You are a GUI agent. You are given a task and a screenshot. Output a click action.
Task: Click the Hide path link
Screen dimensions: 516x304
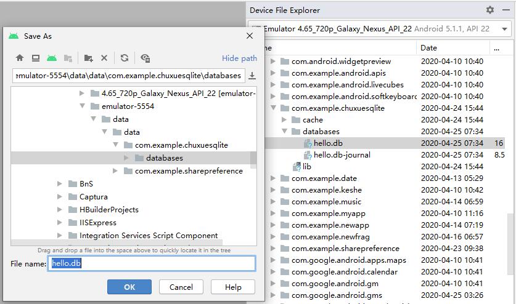[x=239, y=58]
